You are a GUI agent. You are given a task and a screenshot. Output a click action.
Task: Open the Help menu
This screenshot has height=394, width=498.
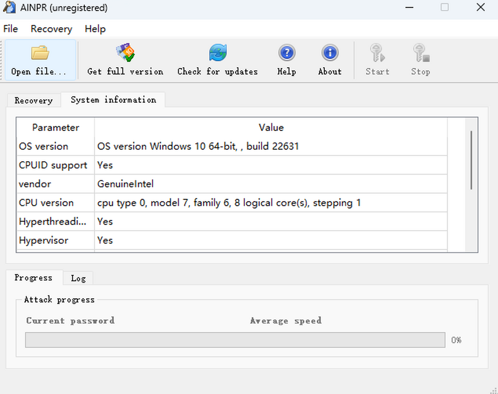tap(95, 29)
